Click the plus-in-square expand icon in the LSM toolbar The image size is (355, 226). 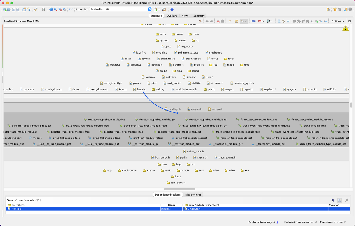tap(288, 21)
